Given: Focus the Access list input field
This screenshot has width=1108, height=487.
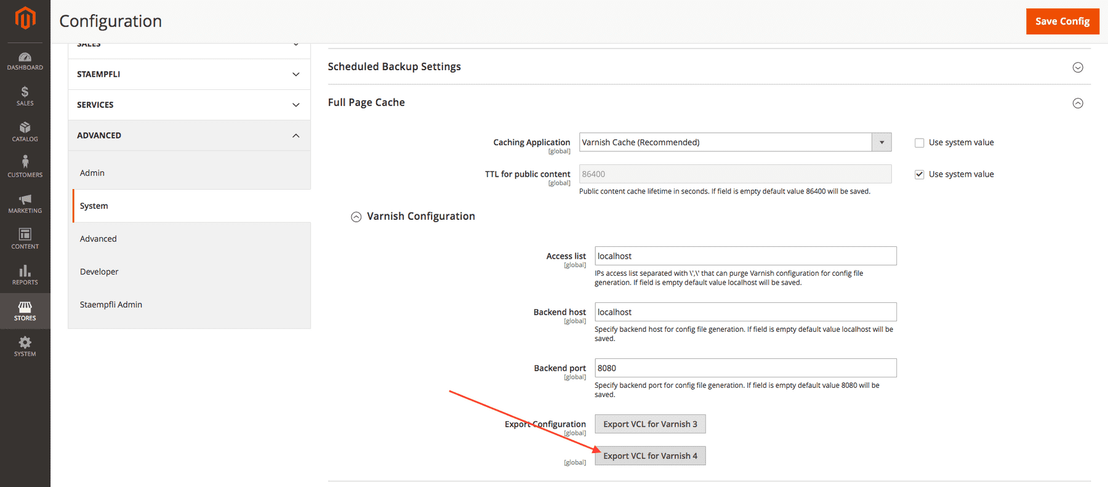Looking at the screenshot, I should [x=745, y=256].
